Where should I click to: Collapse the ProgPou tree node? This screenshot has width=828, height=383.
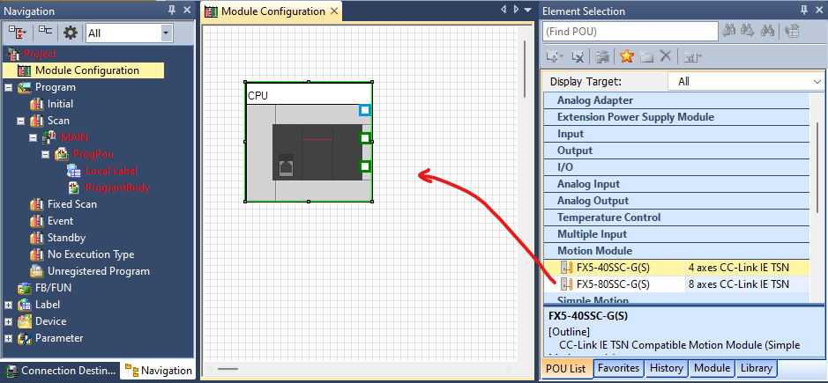click(46, 155)
